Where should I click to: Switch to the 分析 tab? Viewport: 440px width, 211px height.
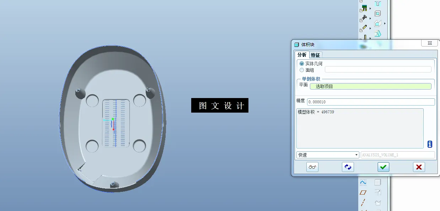(x=301, y=55)
